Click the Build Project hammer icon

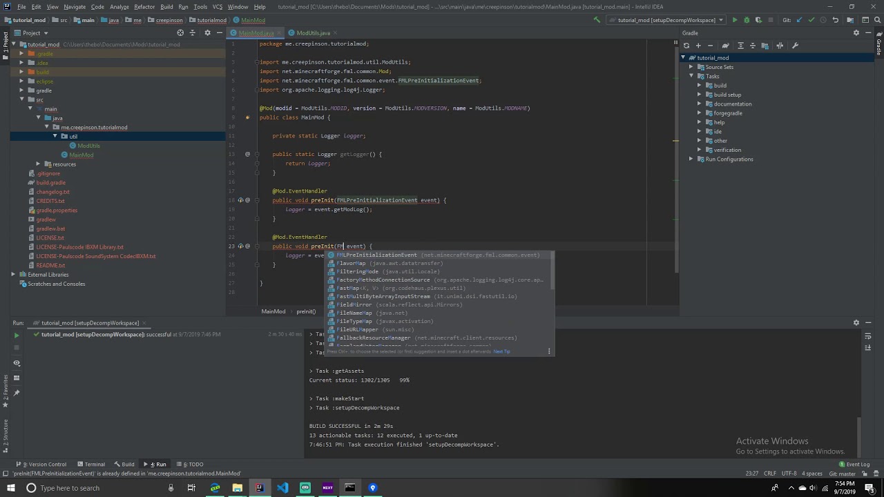click(597, 20)
